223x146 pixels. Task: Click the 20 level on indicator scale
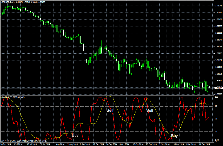tap(216, 132)
